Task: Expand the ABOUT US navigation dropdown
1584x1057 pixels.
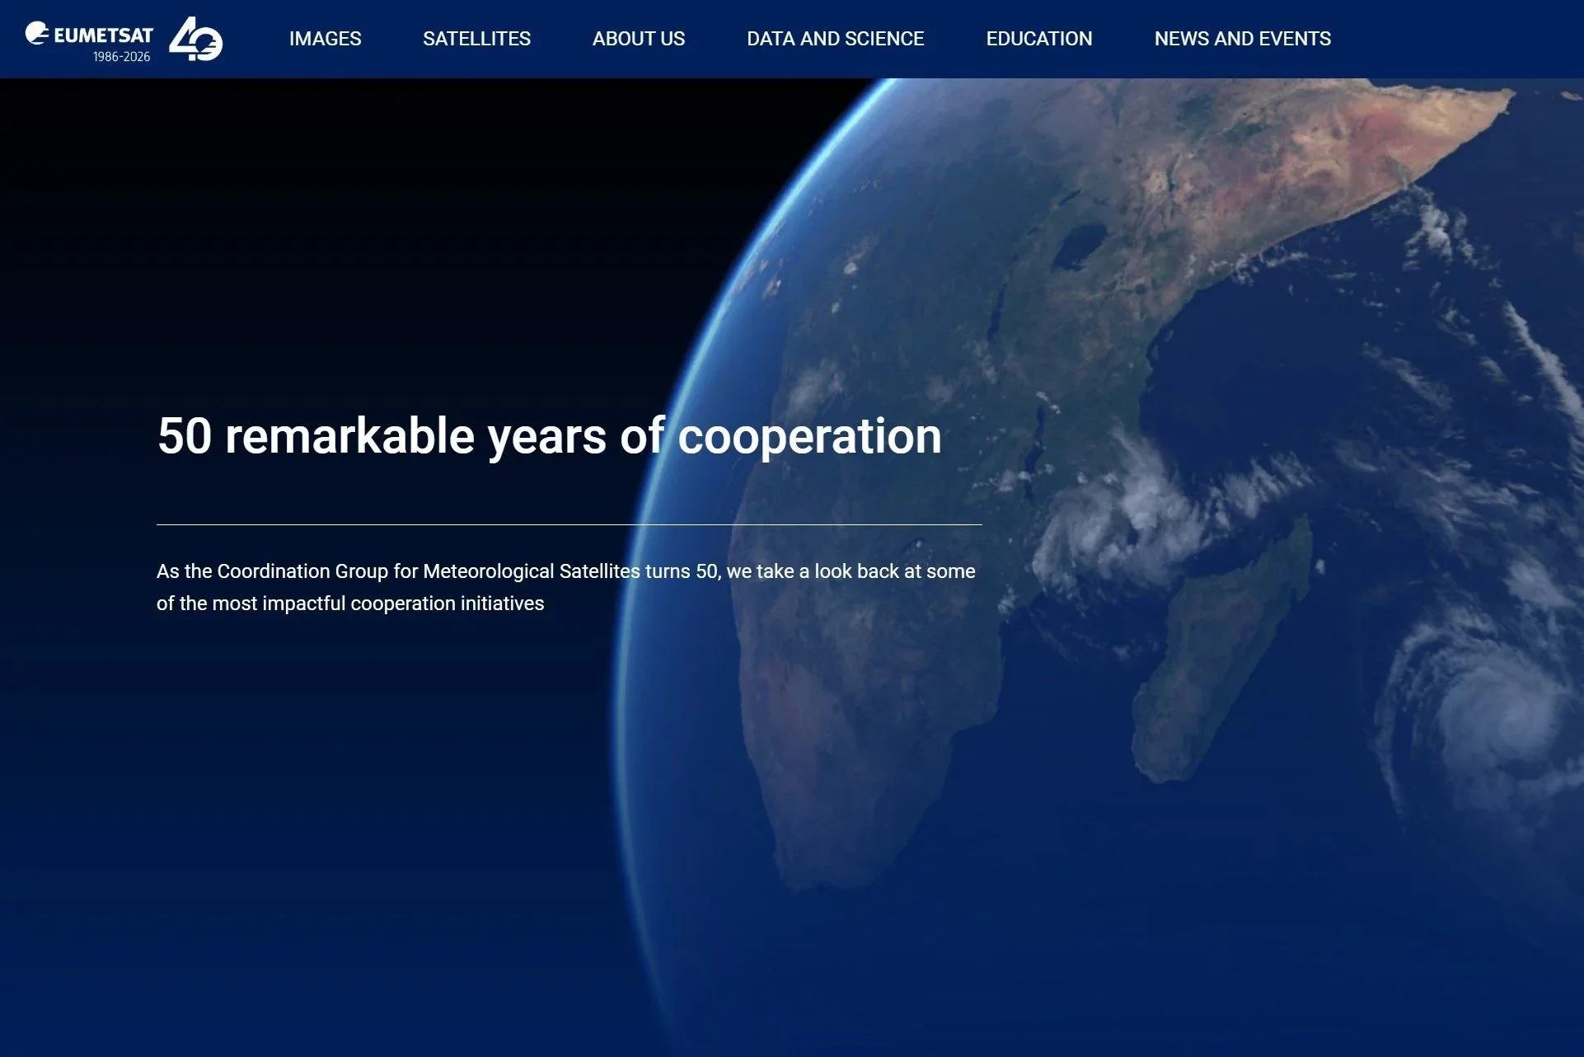Action: click(x=639, y=39)
